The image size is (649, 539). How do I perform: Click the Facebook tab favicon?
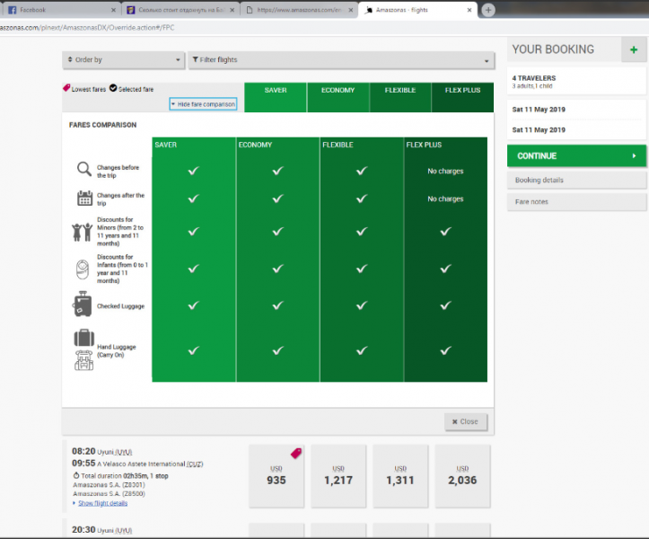13,10
